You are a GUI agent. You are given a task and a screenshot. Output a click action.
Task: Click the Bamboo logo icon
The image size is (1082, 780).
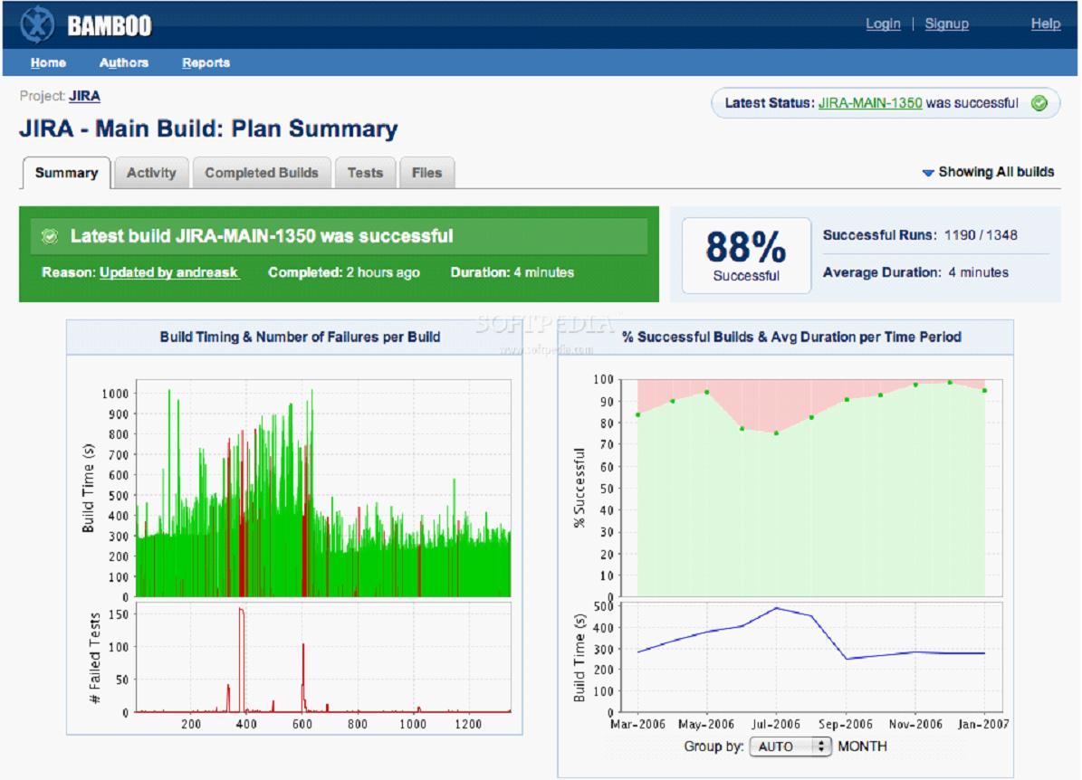tap(36, 24)
